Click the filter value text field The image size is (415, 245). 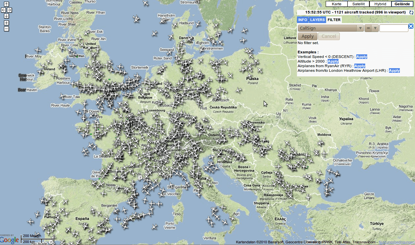[x=394, y=28]
